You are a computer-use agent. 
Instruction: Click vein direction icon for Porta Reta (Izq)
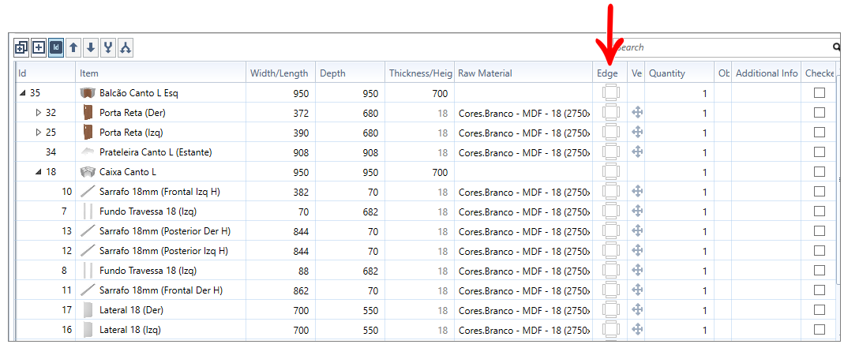point(637,132)
